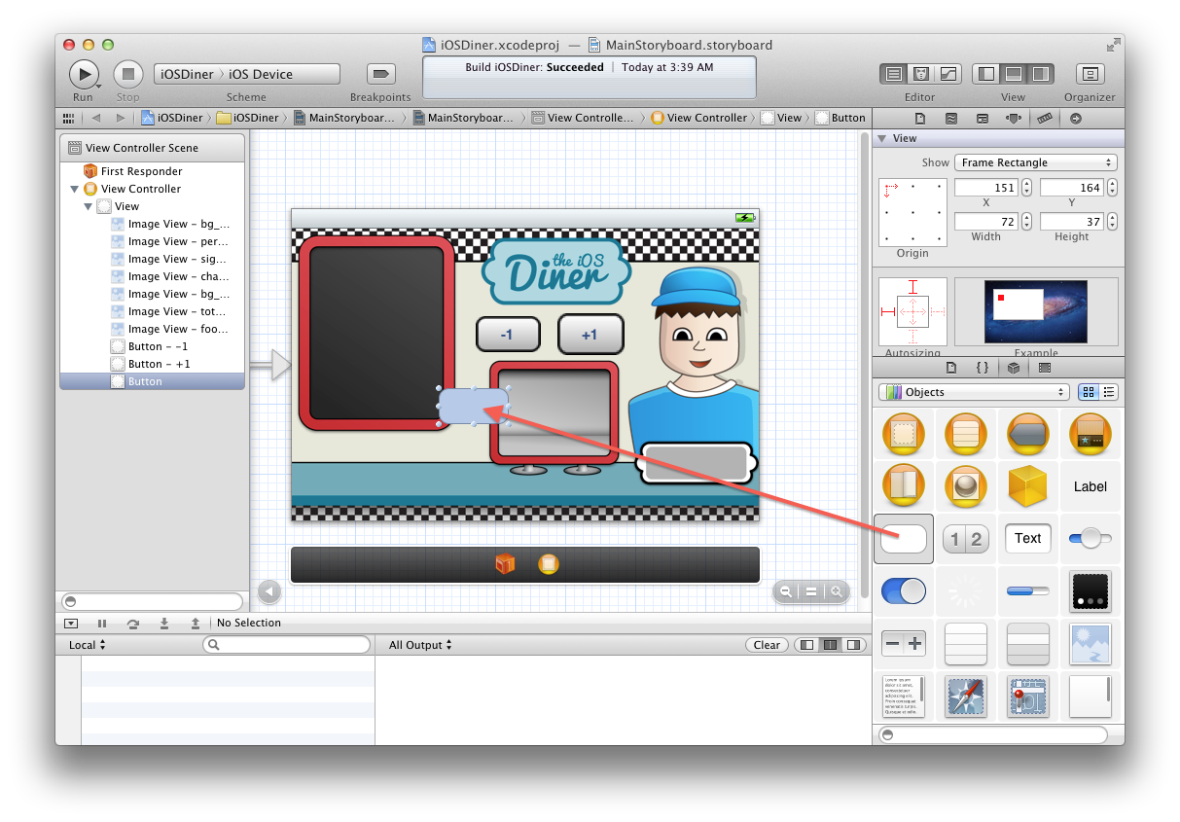Toggle Breakpoints in toolbar
Screen dimensions: 1180x822
(380, 74)
